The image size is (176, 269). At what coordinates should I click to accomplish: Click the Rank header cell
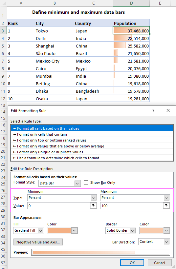tap(21, 23)
